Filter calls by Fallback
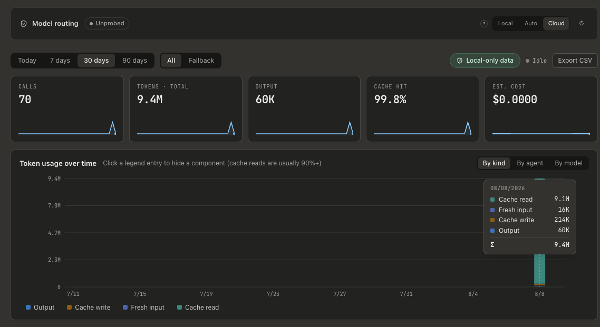Image resolution: width=600 pixels, height=327 pixels. 201,61
